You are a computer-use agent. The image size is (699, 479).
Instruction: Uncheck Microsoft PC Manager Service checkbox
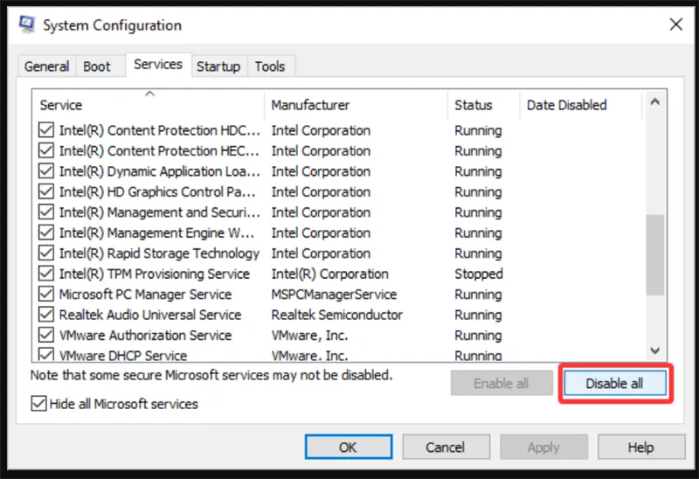[x=46, y=295]
